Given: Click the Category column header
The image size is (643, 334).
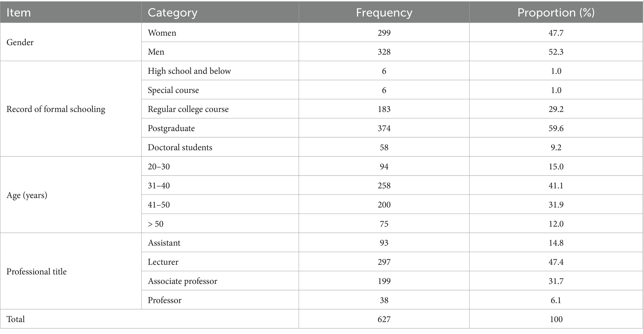Looking at the screenshot, I should coord(172,13).
